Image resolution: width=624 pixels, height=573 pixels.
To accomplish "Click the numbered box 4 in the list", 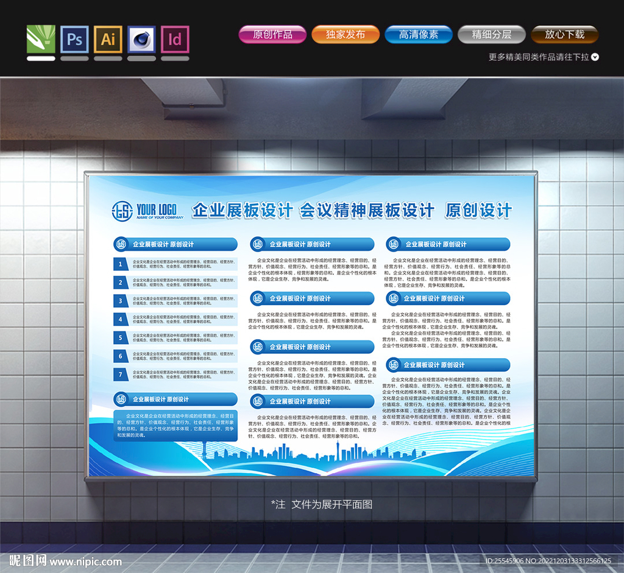I will (121, 319).
